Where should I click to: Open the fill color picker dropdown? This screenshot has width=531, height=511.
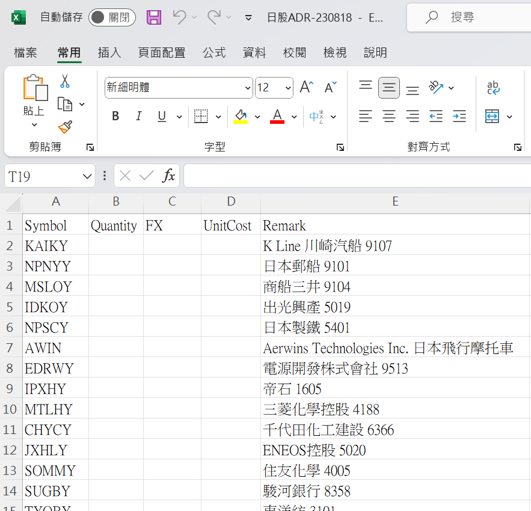257,117
